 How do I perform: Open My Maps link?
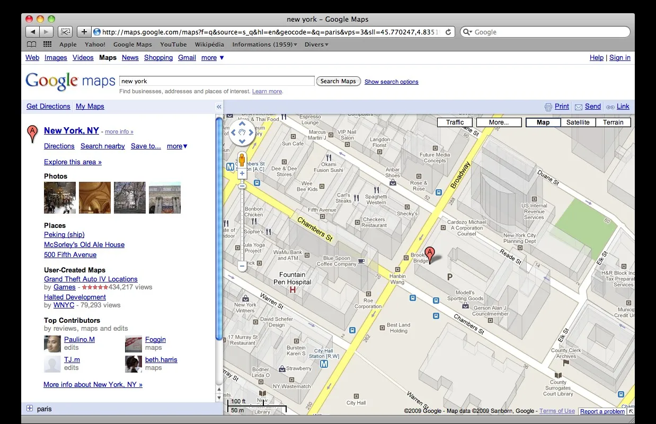tap(90, 107)
